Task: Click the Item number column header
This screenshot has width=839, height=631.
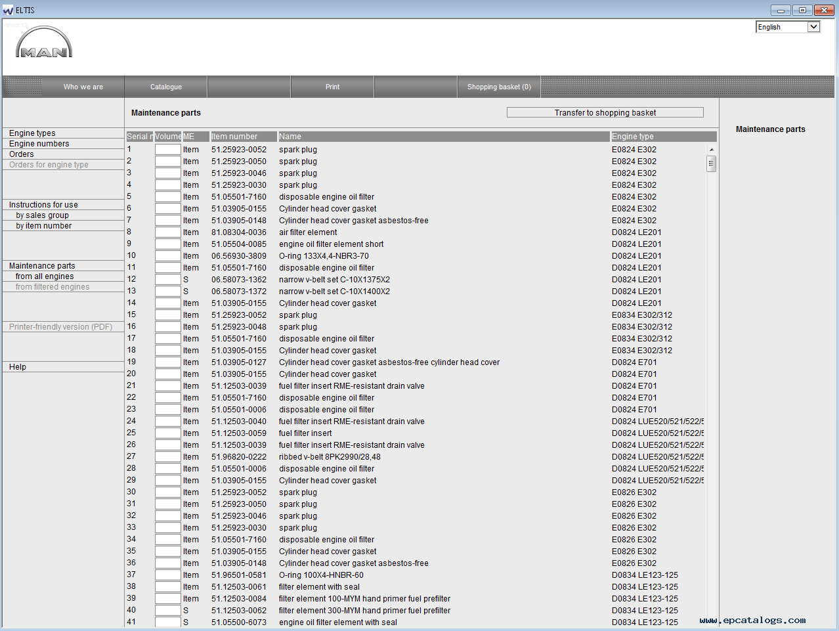Action: [243, 137]
